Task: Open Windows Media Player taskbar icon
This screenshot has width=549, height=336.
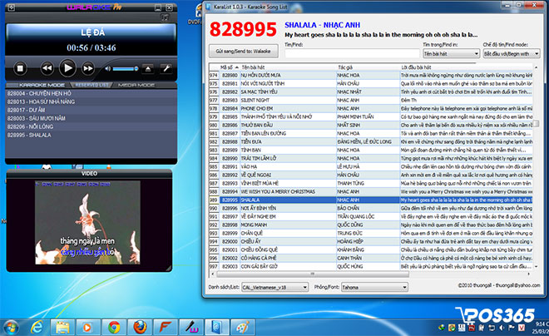Action: tap(88, 328)
